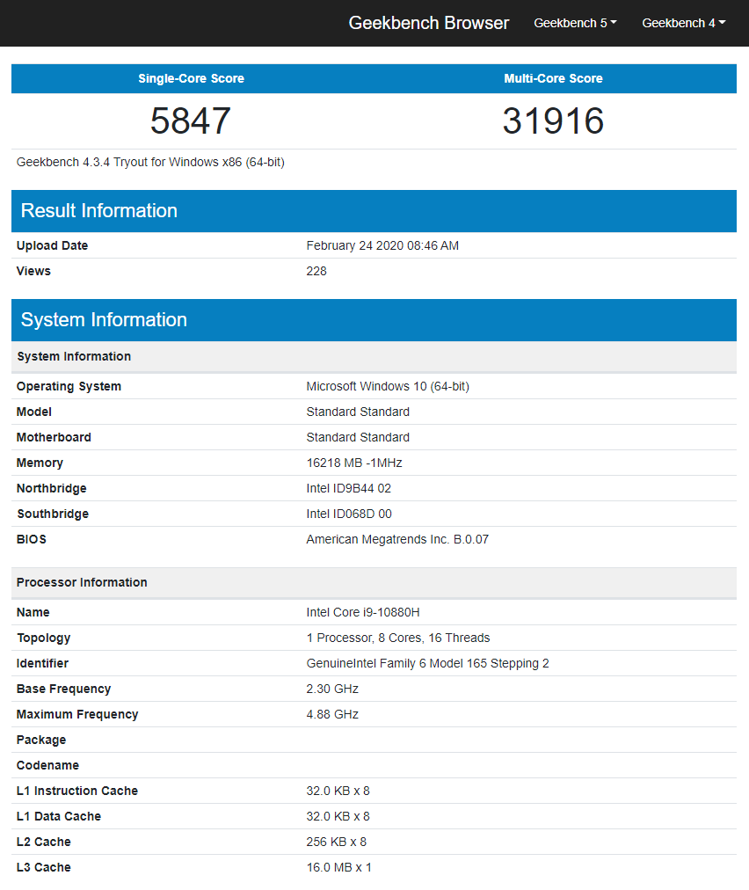Click the Processor Information subheading
This screenshot has height=890, width=749.
coord(82,582)
